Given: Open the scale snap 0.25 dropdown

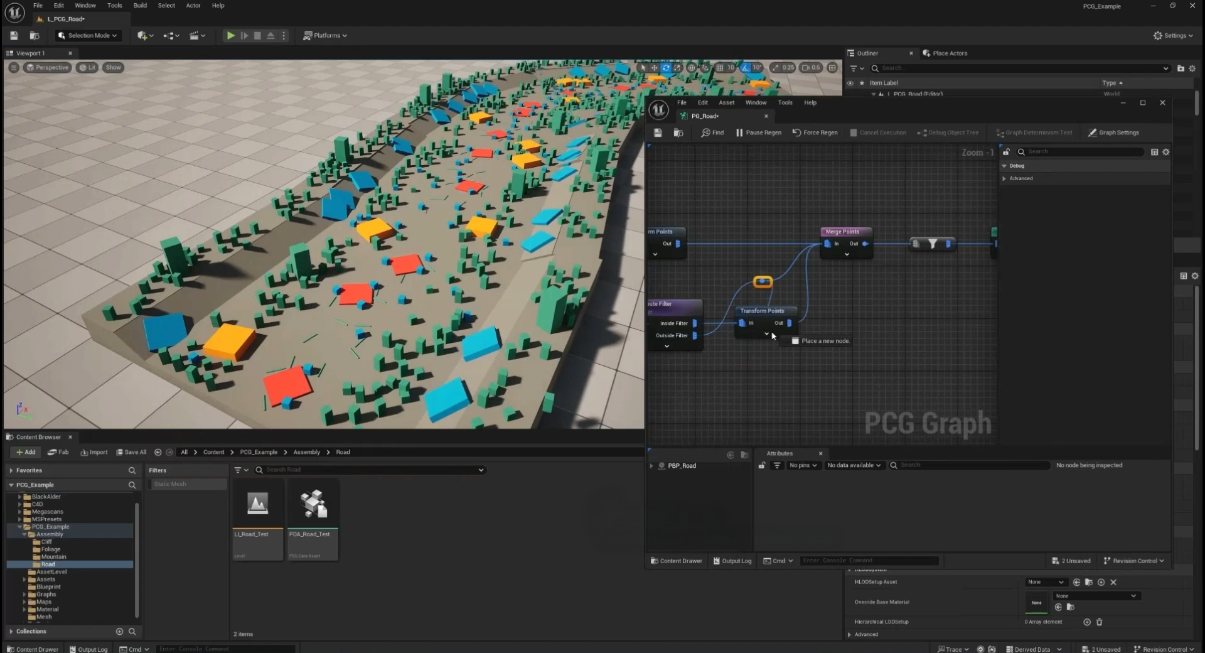Looking at the screenshot, I should (788, 67).
